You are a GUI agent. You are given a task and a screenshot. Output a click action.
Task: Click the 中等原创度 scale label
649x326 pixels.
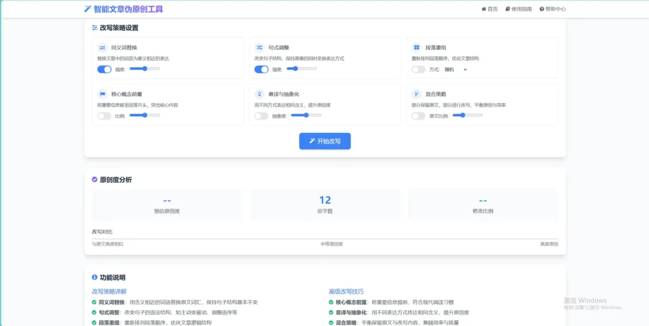point(331,244)
